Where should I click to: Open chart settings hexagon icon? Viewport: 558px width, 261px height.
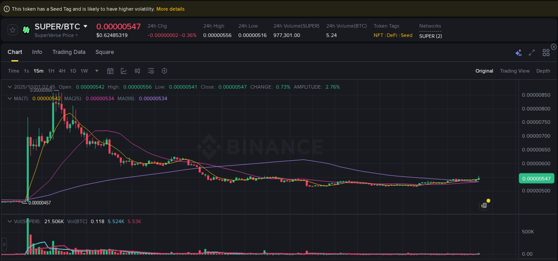pos(164,71)
